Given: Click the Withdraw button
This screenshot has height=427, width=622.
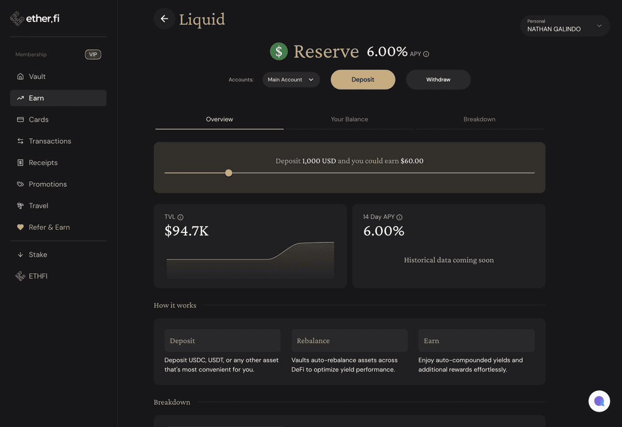Looking at the screenshot, I should (438, 80).
